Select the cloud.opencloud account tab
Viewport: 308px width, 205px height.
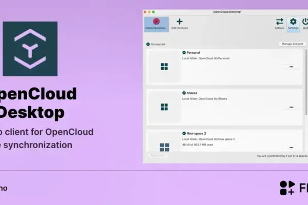(x=157, y=24)
